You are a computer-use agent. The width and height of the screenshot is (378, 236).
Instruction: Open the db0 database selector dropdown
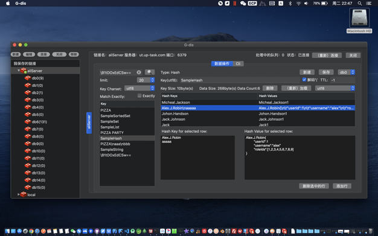coord(346,72)
